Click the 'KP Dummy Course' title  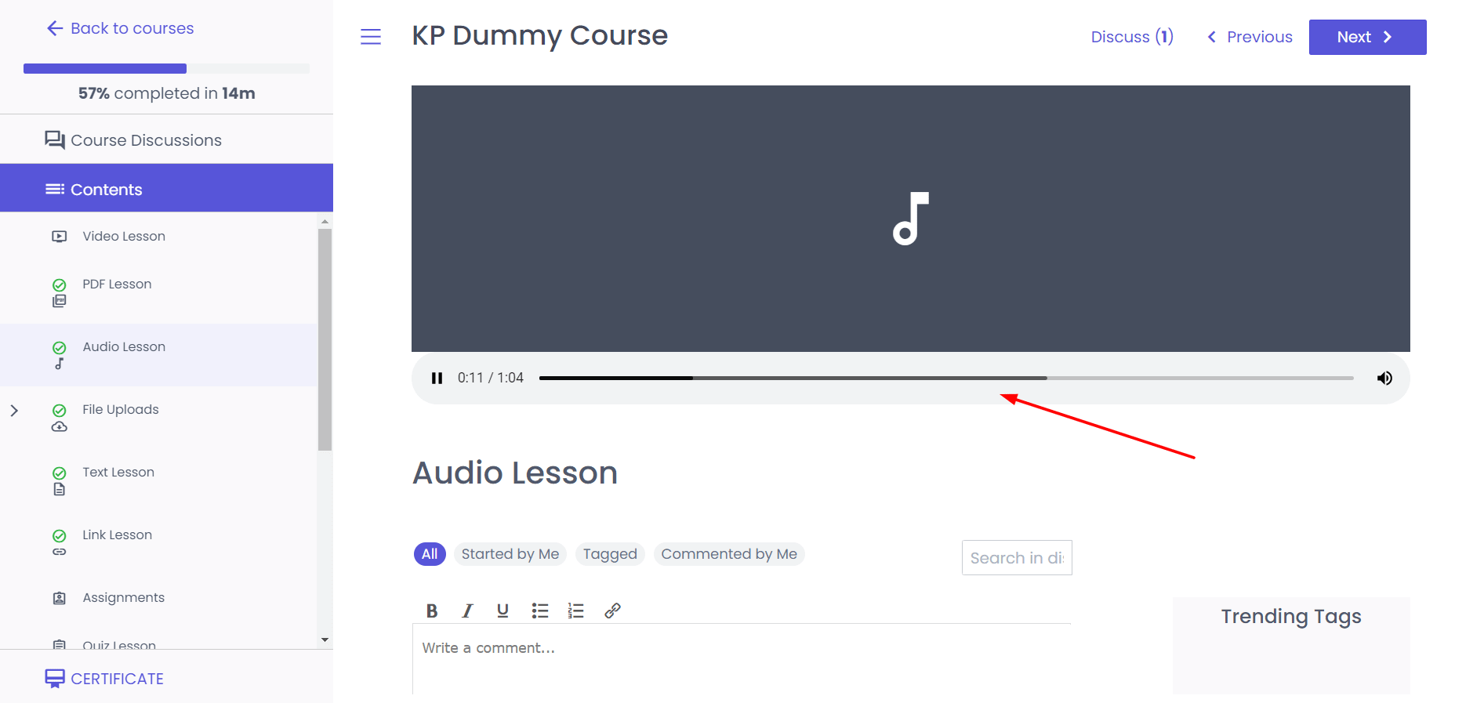tap(540, 35)
